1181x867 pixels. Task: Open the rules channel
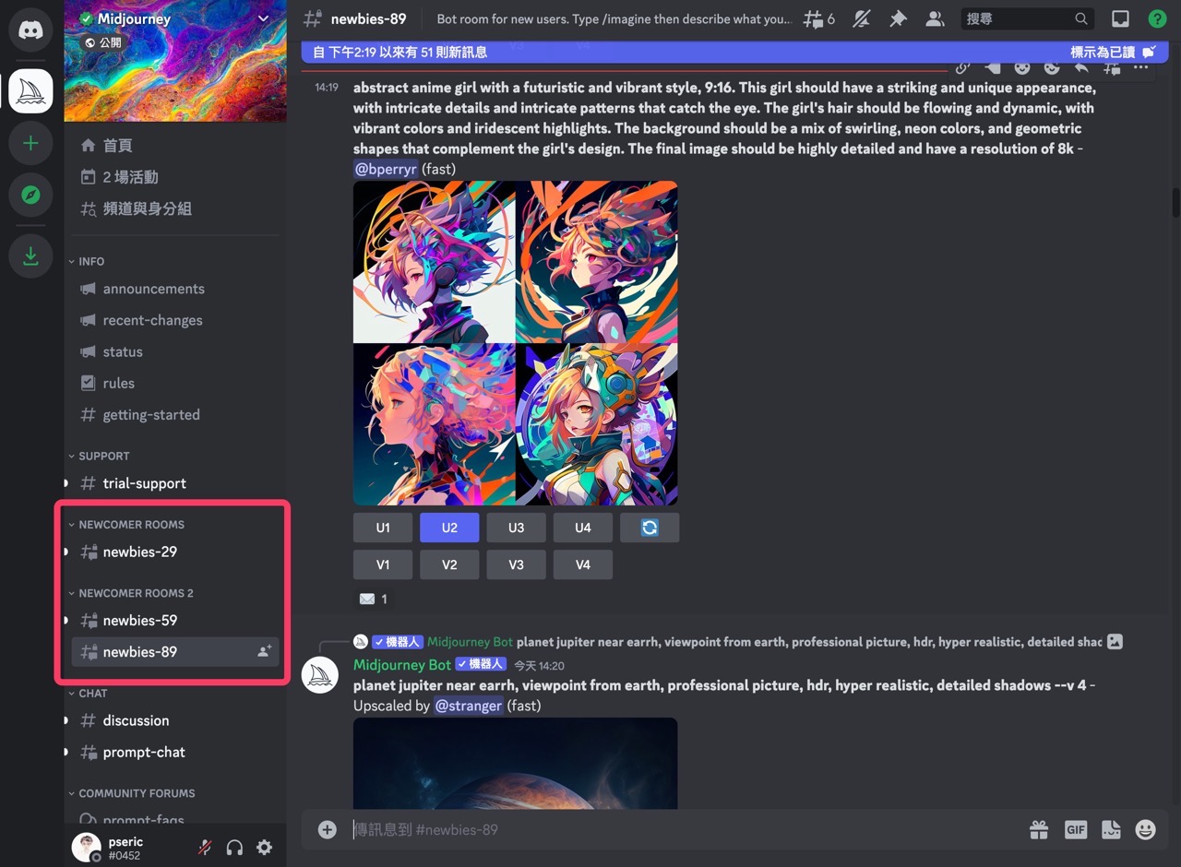click(175, 383)
